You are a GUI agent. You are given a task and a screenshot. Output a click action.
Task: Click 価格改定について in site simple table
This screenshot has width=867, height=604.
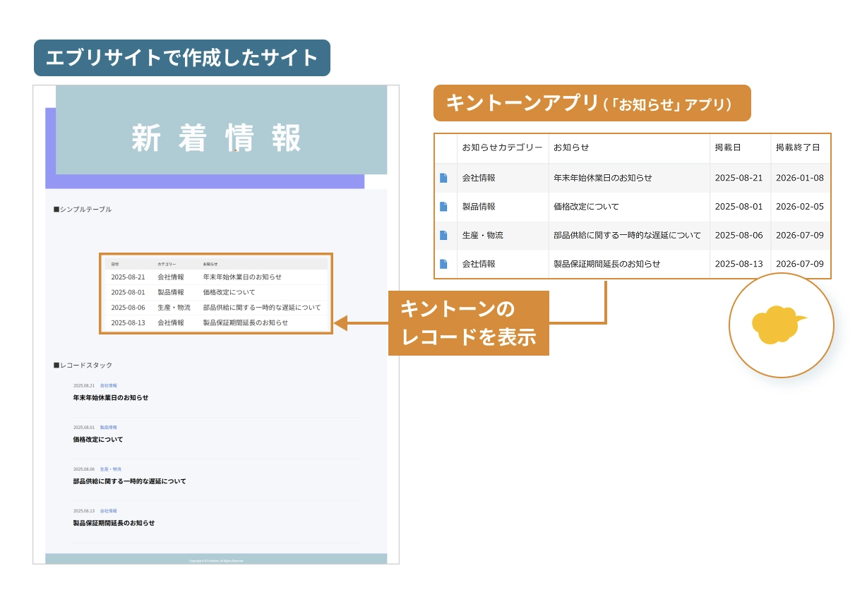tap(229, 292)
